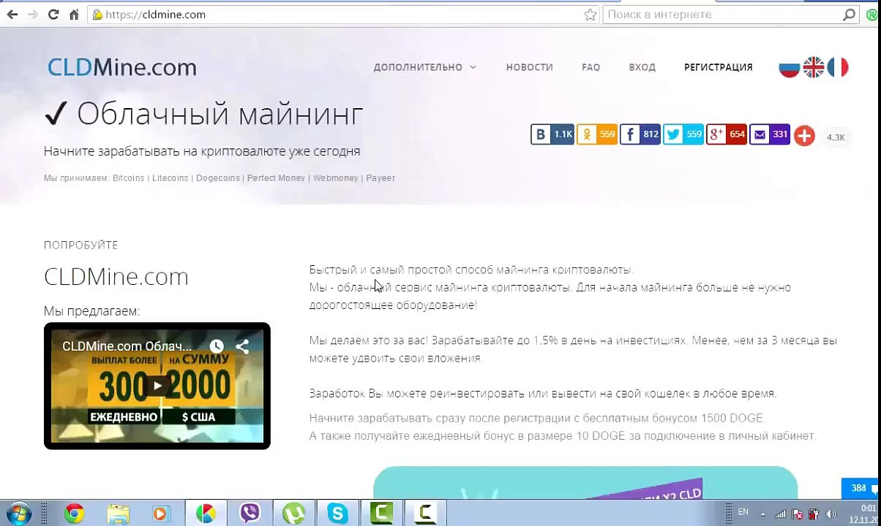
Task: Bookmark this page with the star icon
Action: point(590,15)
